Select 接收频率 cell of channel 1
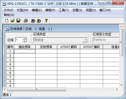This screenshot has height=99, width=126. [x=25, y=51]
